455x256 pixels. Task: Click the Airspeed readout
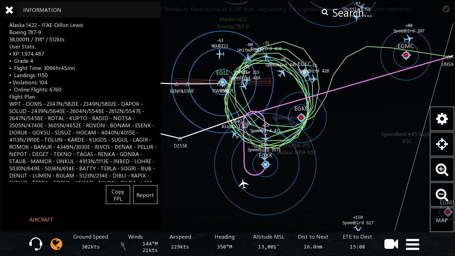pos(180,242)
